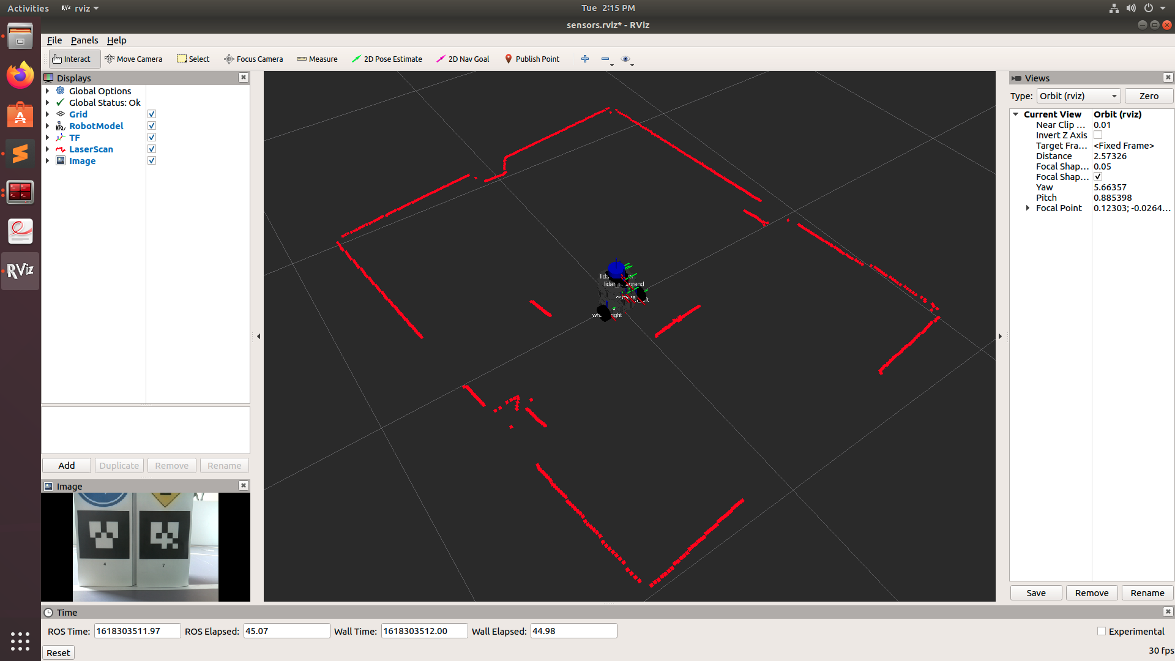
Task: Expand the Focal Point property
Action: point(1028,208)
